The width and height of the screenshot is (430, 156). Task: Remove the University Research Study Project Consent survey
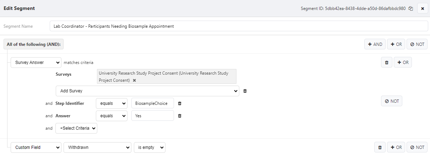(134, 80)
